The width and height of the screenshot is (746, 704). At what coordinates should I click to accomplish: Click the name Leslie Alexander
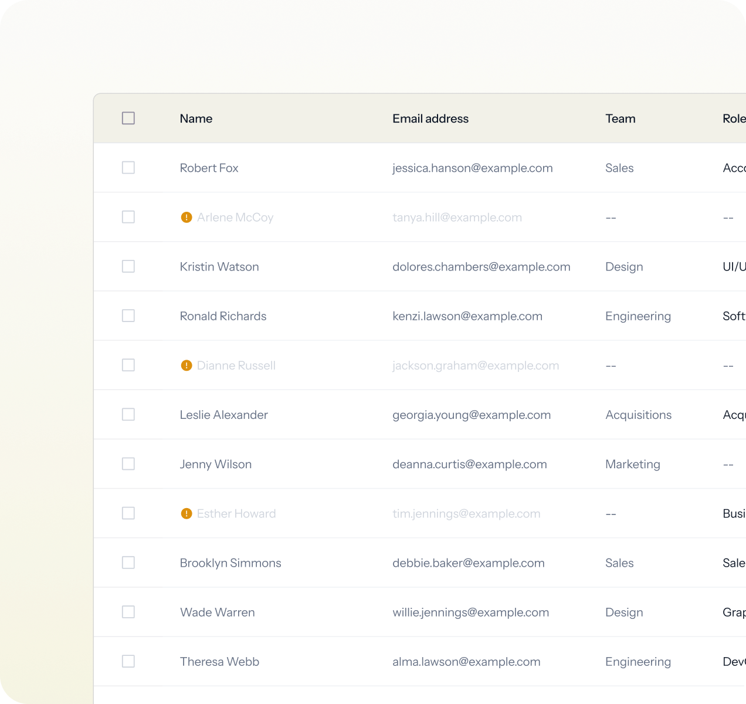point(224,415)
